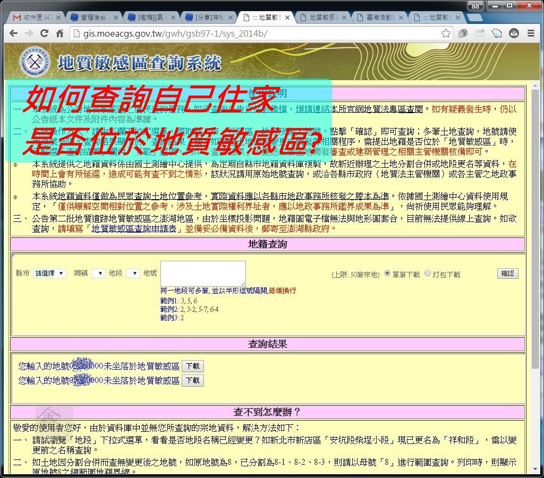Open the 地質敏感區查詢申請表 link
544x478 pixels.
click(x=134, y=229)
